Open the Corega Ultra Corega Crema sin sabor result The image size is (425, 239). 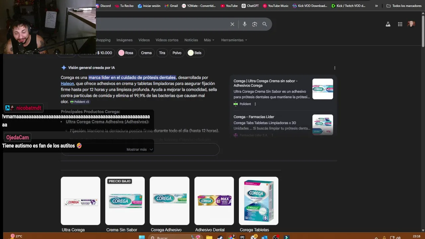tap(265, 83)
